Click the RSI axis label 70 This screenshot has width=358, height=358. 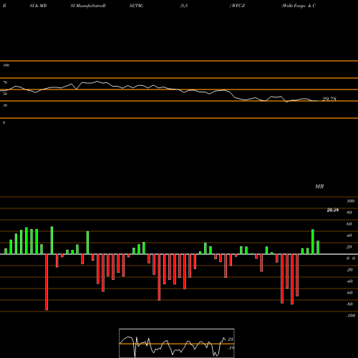(x=5, y=82)
